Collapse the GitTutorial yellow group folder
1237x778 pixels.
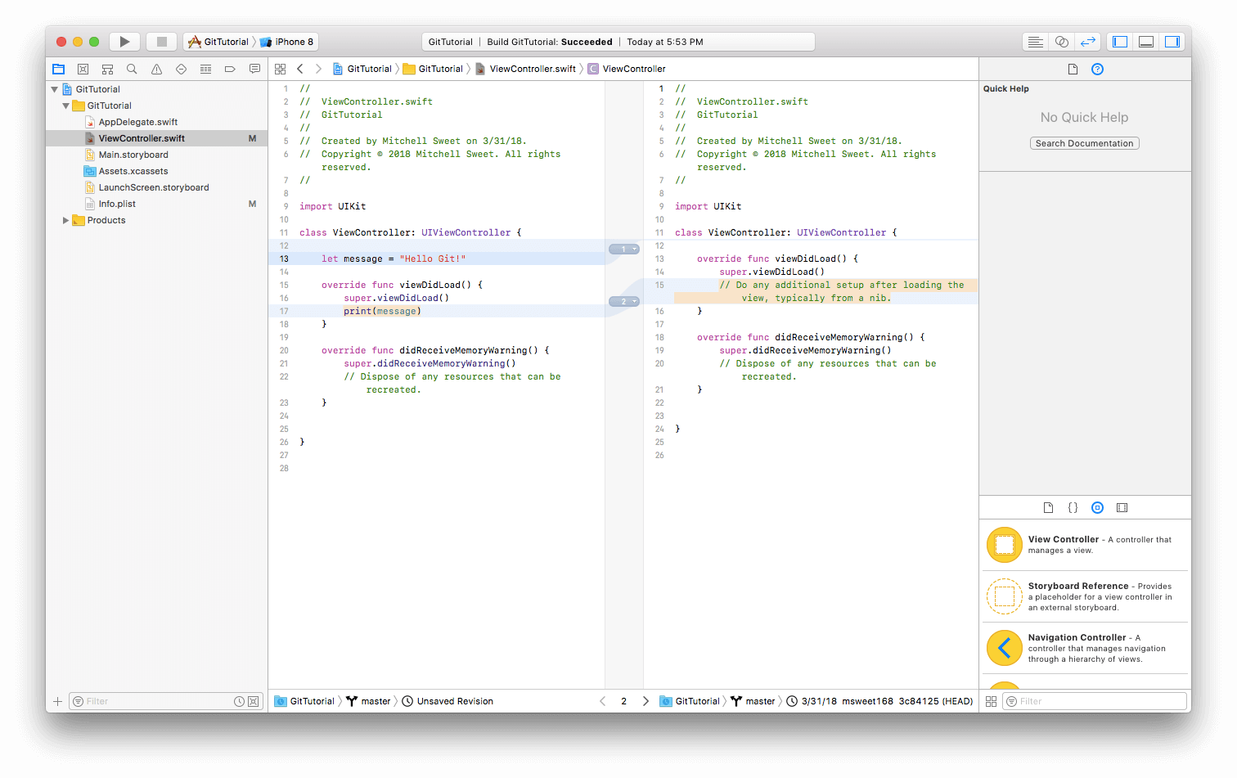pyautogui.click(x=65, y=106)
